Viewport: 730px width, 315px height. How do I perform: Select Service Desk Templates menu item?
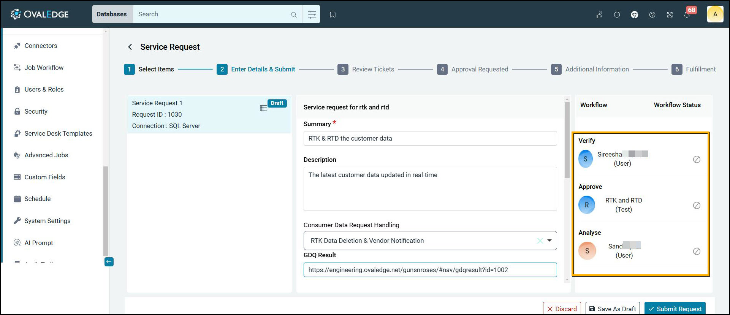pos(58,133)
